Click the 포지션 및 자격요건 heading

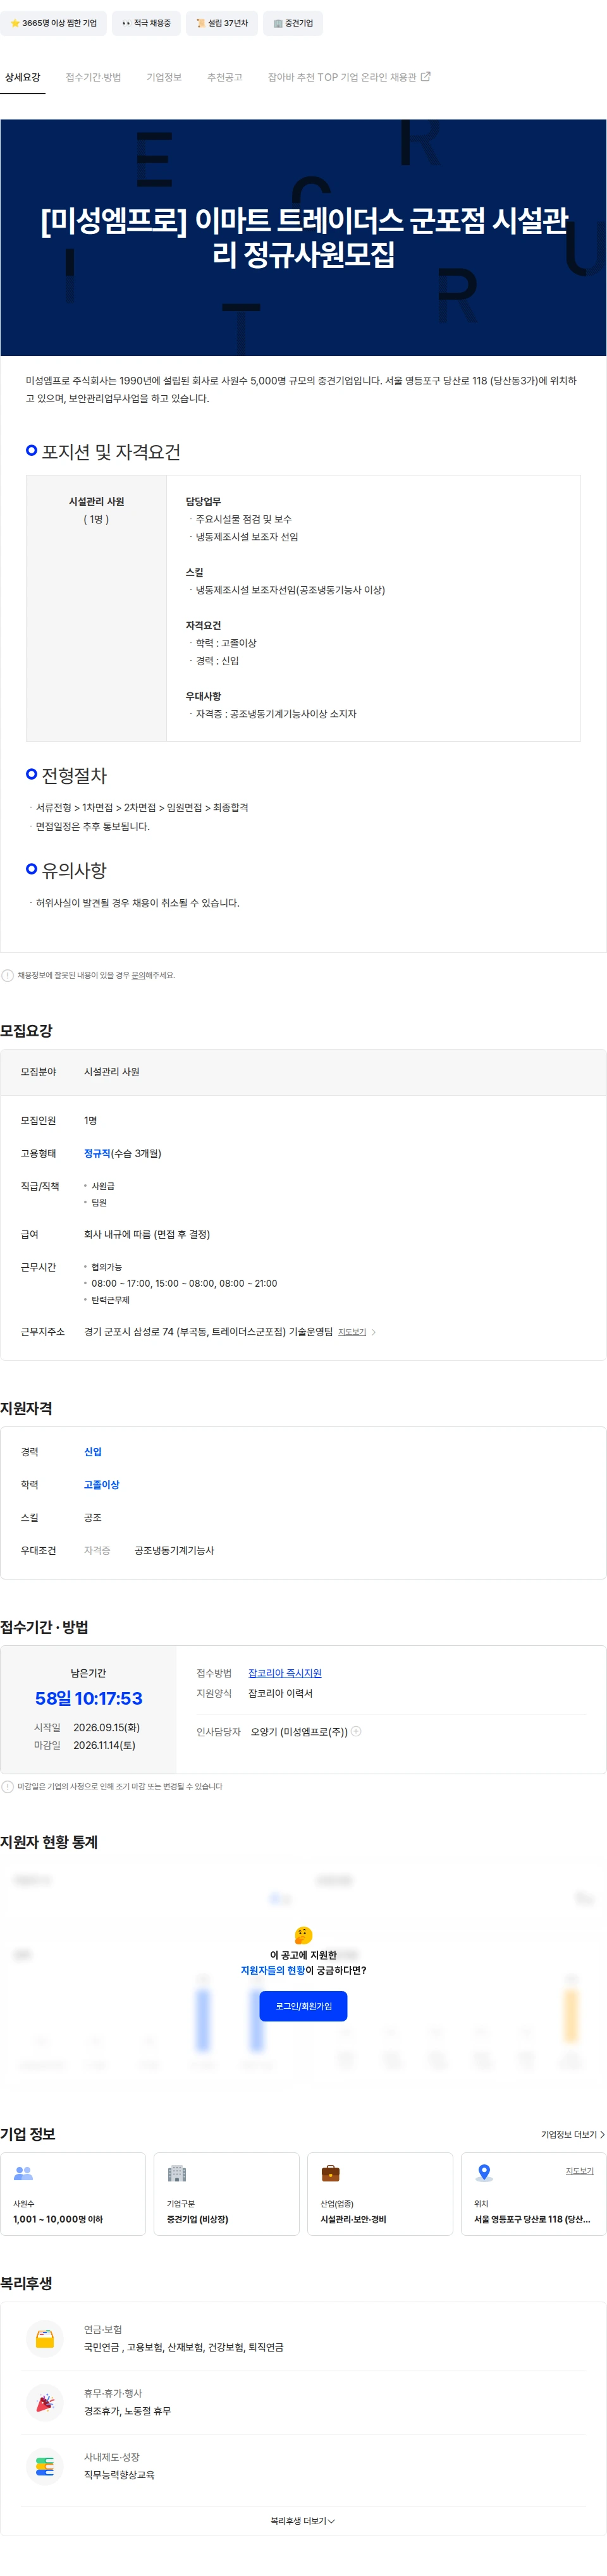tap(111, 452)
